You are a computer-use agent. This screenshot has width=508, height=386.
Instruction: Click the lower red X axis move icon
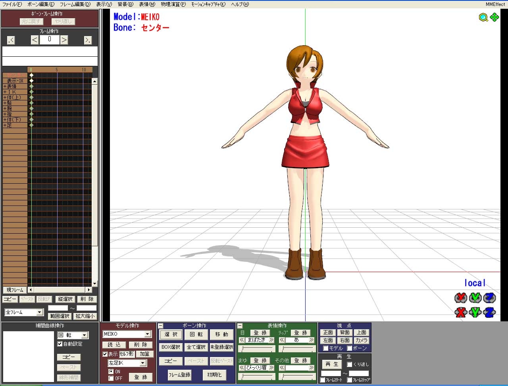point(460,313)
